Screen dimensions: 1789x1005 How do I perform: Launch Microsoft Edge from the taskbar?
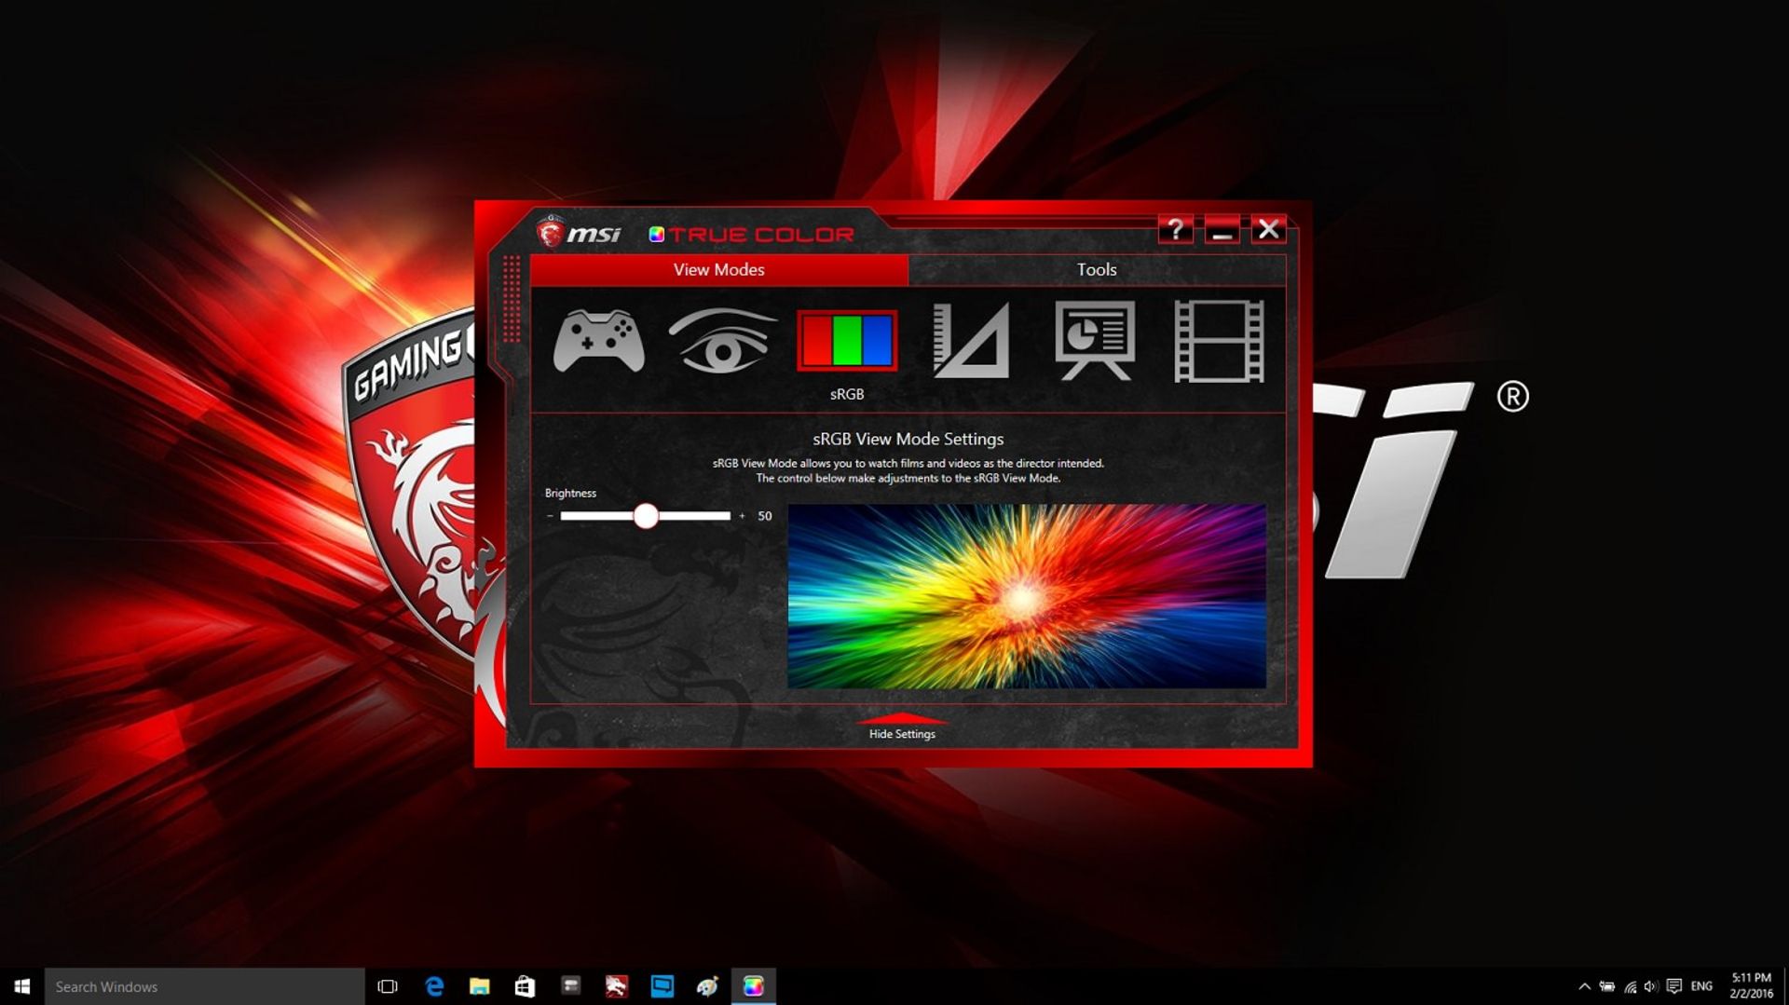tap(434, 986)
